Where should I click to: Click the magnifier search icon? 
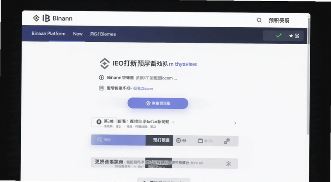pos(100,140)
